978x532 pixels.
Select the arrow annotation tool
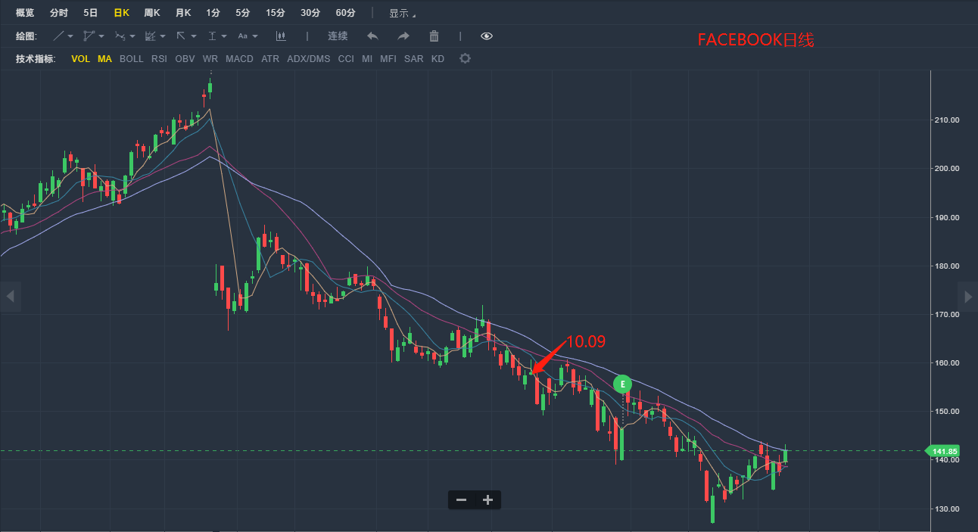[181, 36]
